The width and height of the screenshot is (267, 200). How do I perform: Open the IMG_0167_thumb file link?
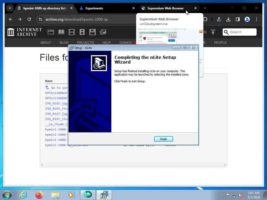pos(56,119)
